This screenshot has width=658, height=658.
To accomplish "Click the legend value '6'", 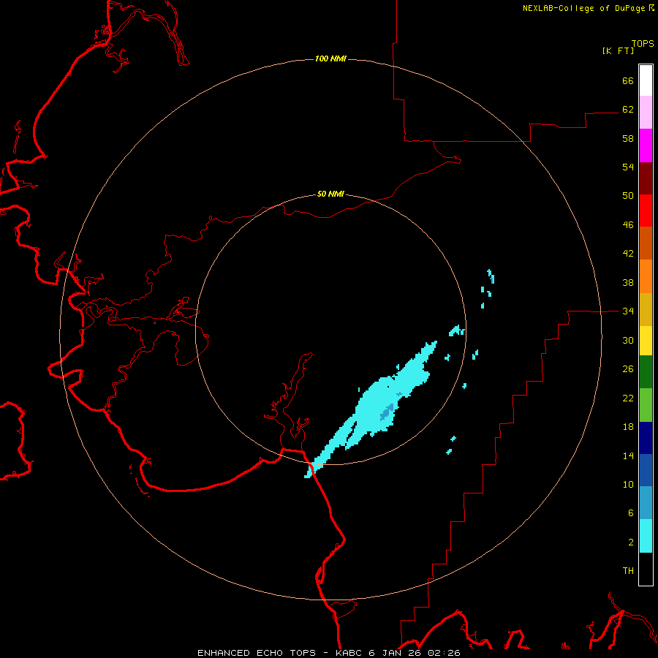I will pos(631,513).
